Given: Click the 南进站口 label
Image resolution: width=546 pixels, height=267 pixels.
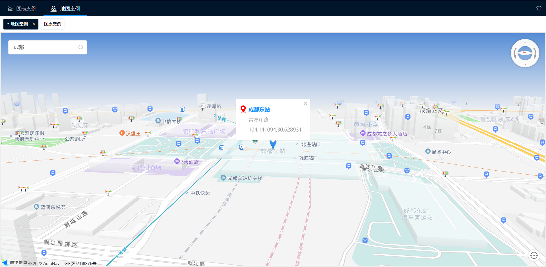Looking at the screenshot, I should pyautogui.click(x=308, y=158).
